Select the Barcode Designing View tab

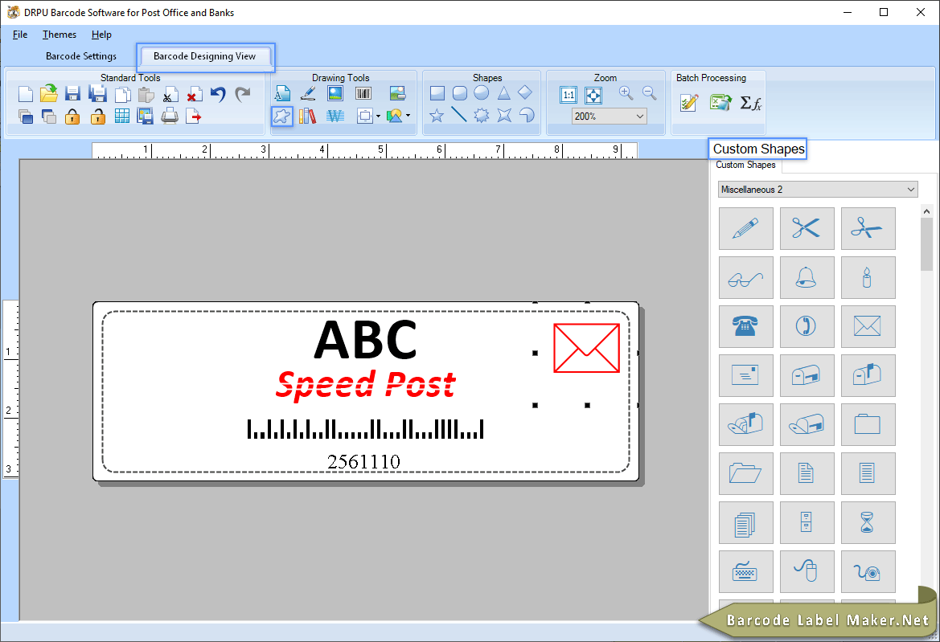click(x=205, y=56)
